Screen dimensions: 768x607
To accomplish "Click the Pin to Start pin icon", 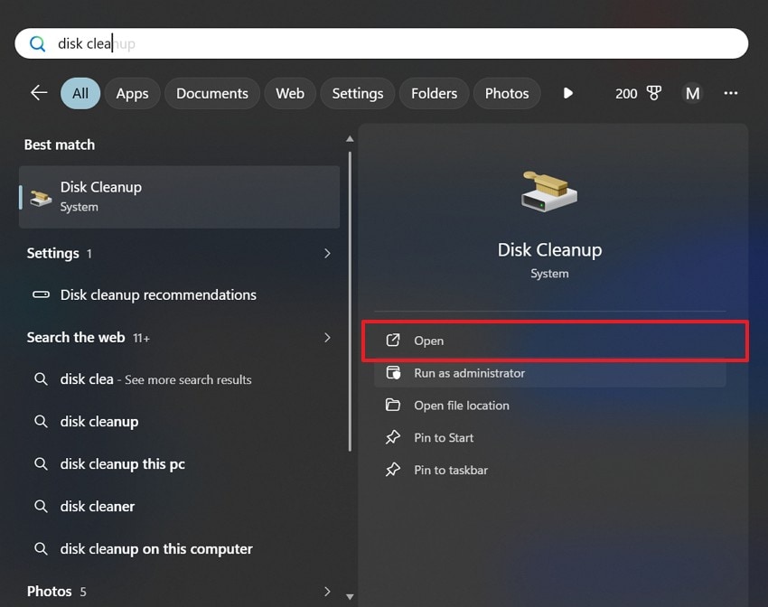I will pos(393,438).
